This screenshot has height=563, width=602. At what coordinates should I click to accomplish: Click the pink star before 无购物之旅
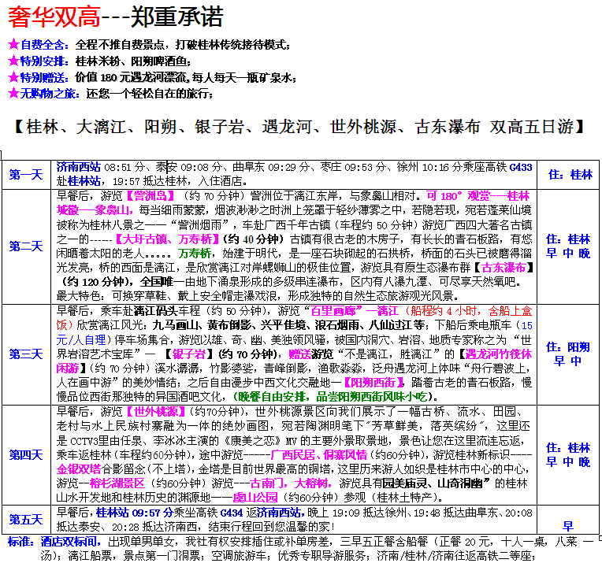click(x=12, y=93)
